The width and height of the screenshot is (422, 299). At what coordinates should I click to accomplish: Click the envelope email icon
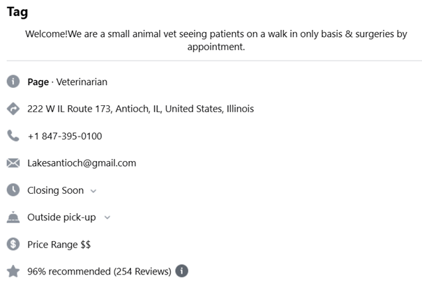pos(13,163)
